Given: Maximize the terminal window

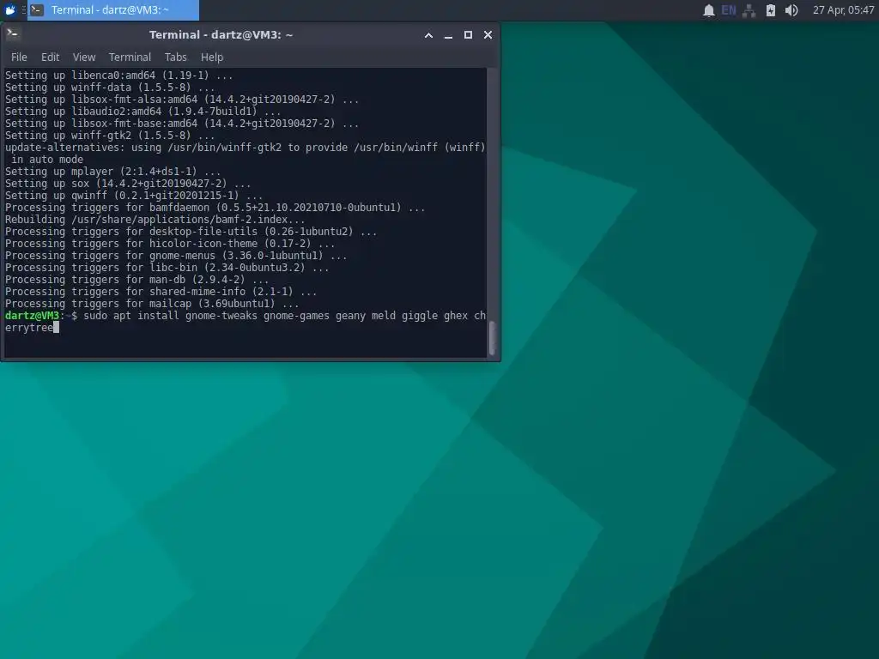Looking at the screenshot, I should click(x=468, y=34).
